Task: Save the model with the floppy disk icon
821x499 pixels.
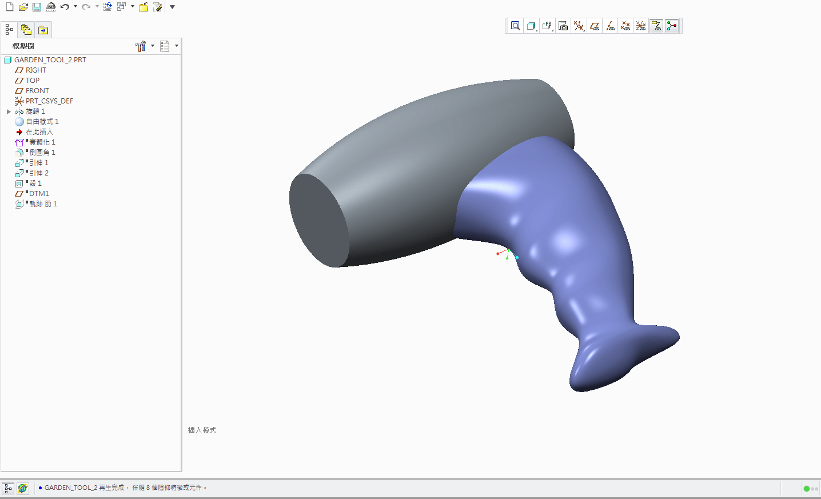Action: tap(37, 7)
